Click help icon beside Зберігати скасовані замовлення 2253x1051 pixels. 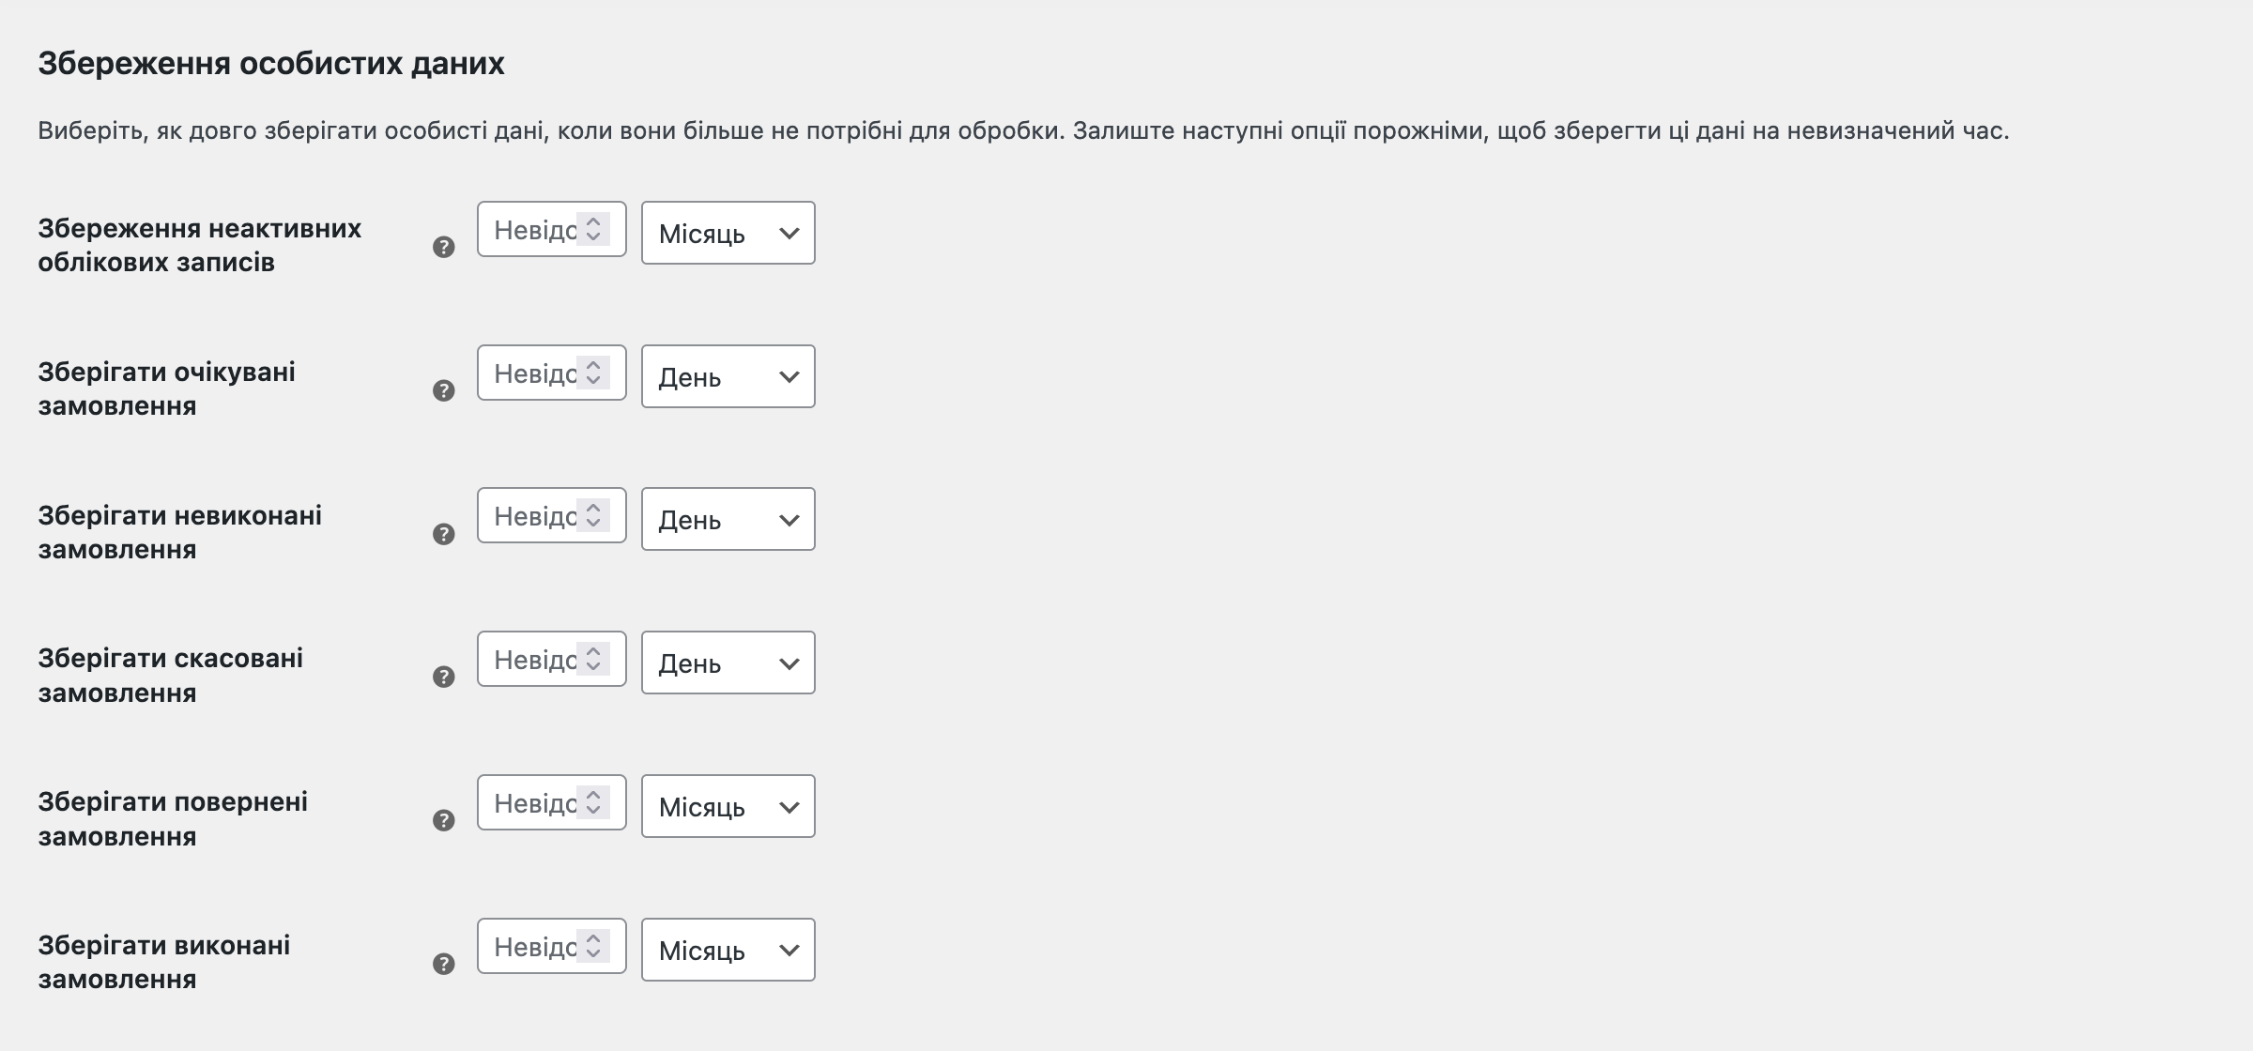point(444,677)
